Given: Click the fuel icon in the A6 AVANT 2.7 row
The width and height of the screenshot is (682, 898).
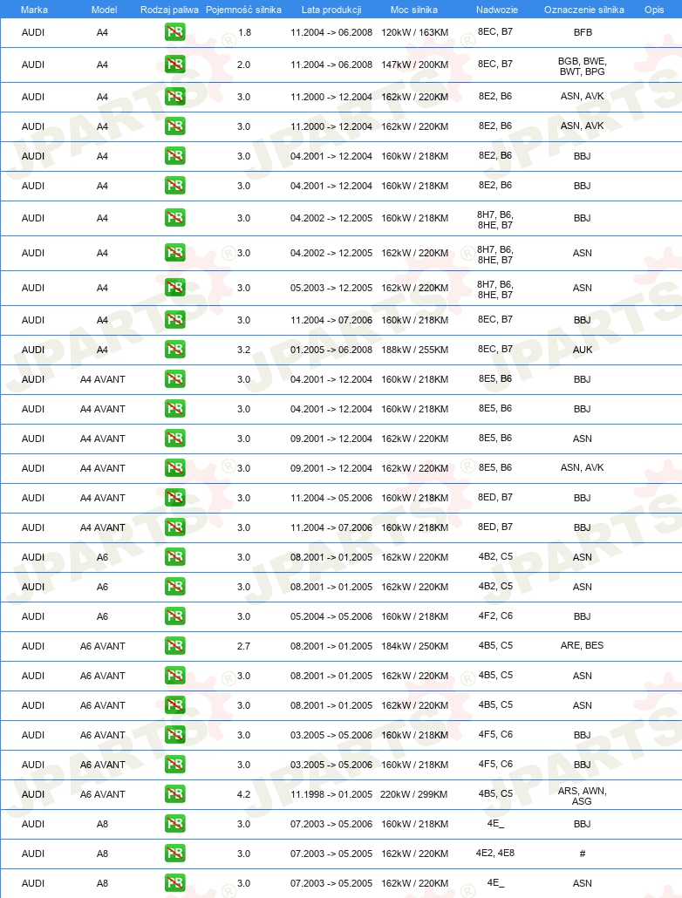Looking at the screenshot, I should tap(174, 646).
